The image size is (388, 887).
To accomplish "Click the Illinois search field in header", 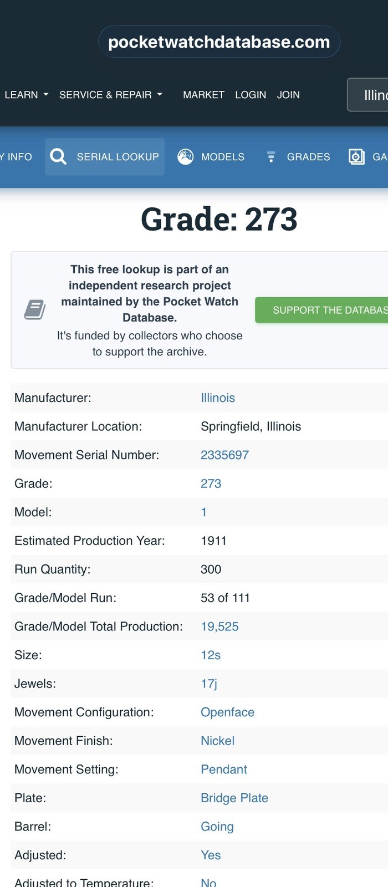I will pos(367,95).
